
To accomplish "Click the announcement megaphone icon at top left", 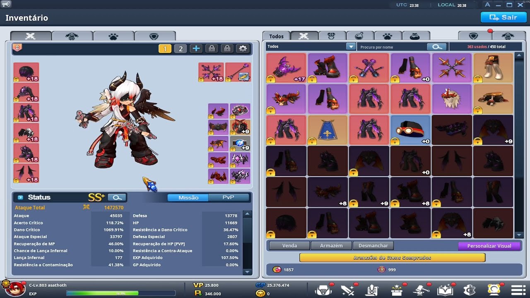I will [x=6, y=5].
